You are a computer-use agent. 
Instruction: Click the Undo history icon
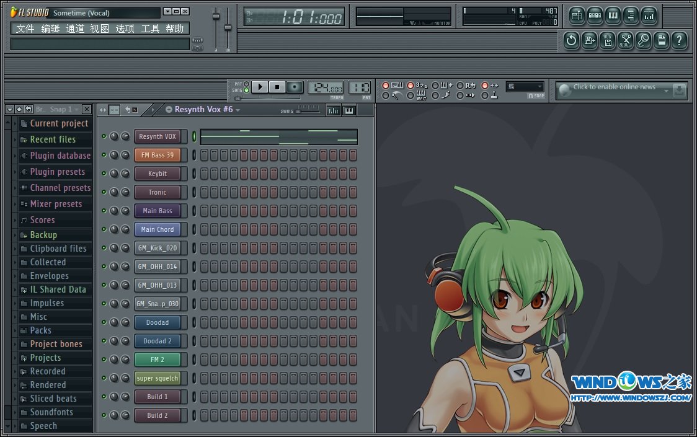tap(571, 41)
